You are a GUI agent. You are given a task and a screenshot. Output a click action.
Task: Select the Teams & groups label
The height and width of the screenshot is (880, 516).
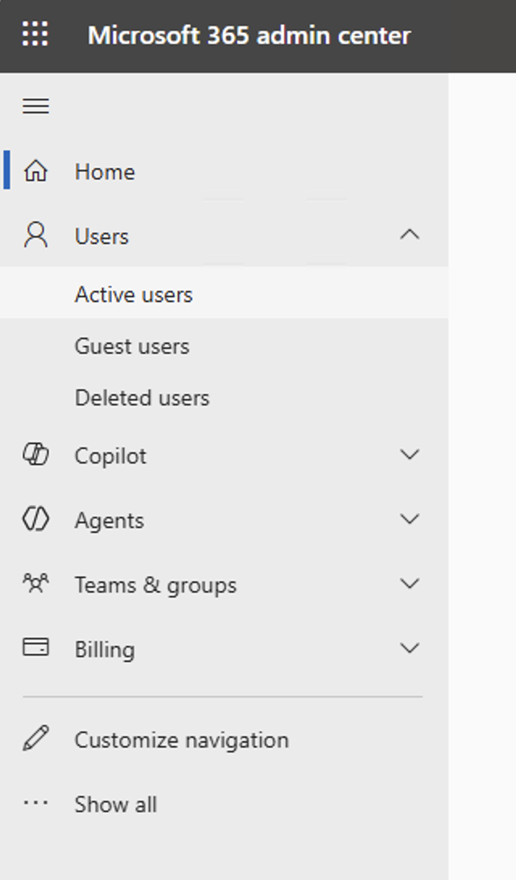[155, 585]
